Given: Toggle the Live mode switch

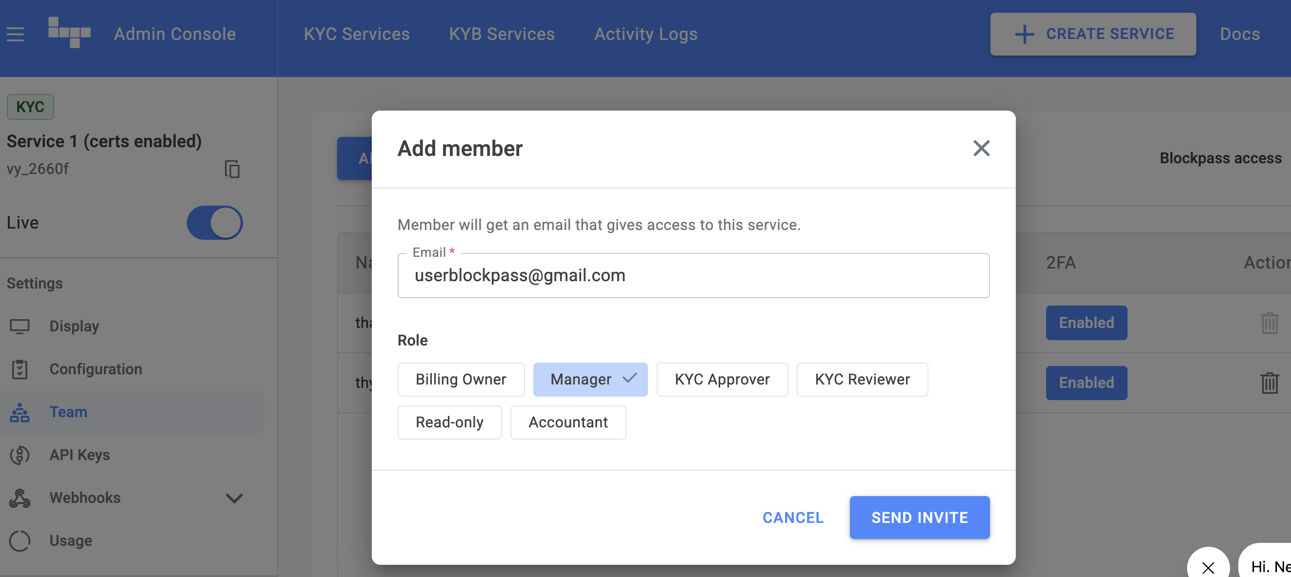Looking at the screenshot, I should pos(215,223).
